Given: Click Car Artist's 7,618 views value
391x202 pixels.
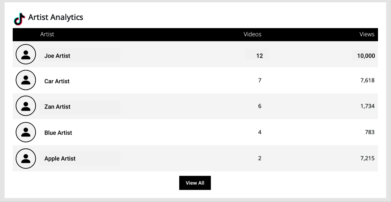Looking at the screenshot, I should [x=367, y=80].
